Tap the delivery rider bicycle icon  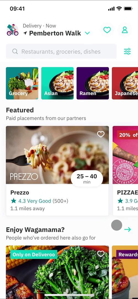[12, 30]
